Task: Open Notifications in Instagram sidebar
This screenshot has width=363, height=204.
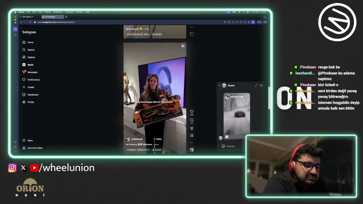Action: tap(31, 80)
